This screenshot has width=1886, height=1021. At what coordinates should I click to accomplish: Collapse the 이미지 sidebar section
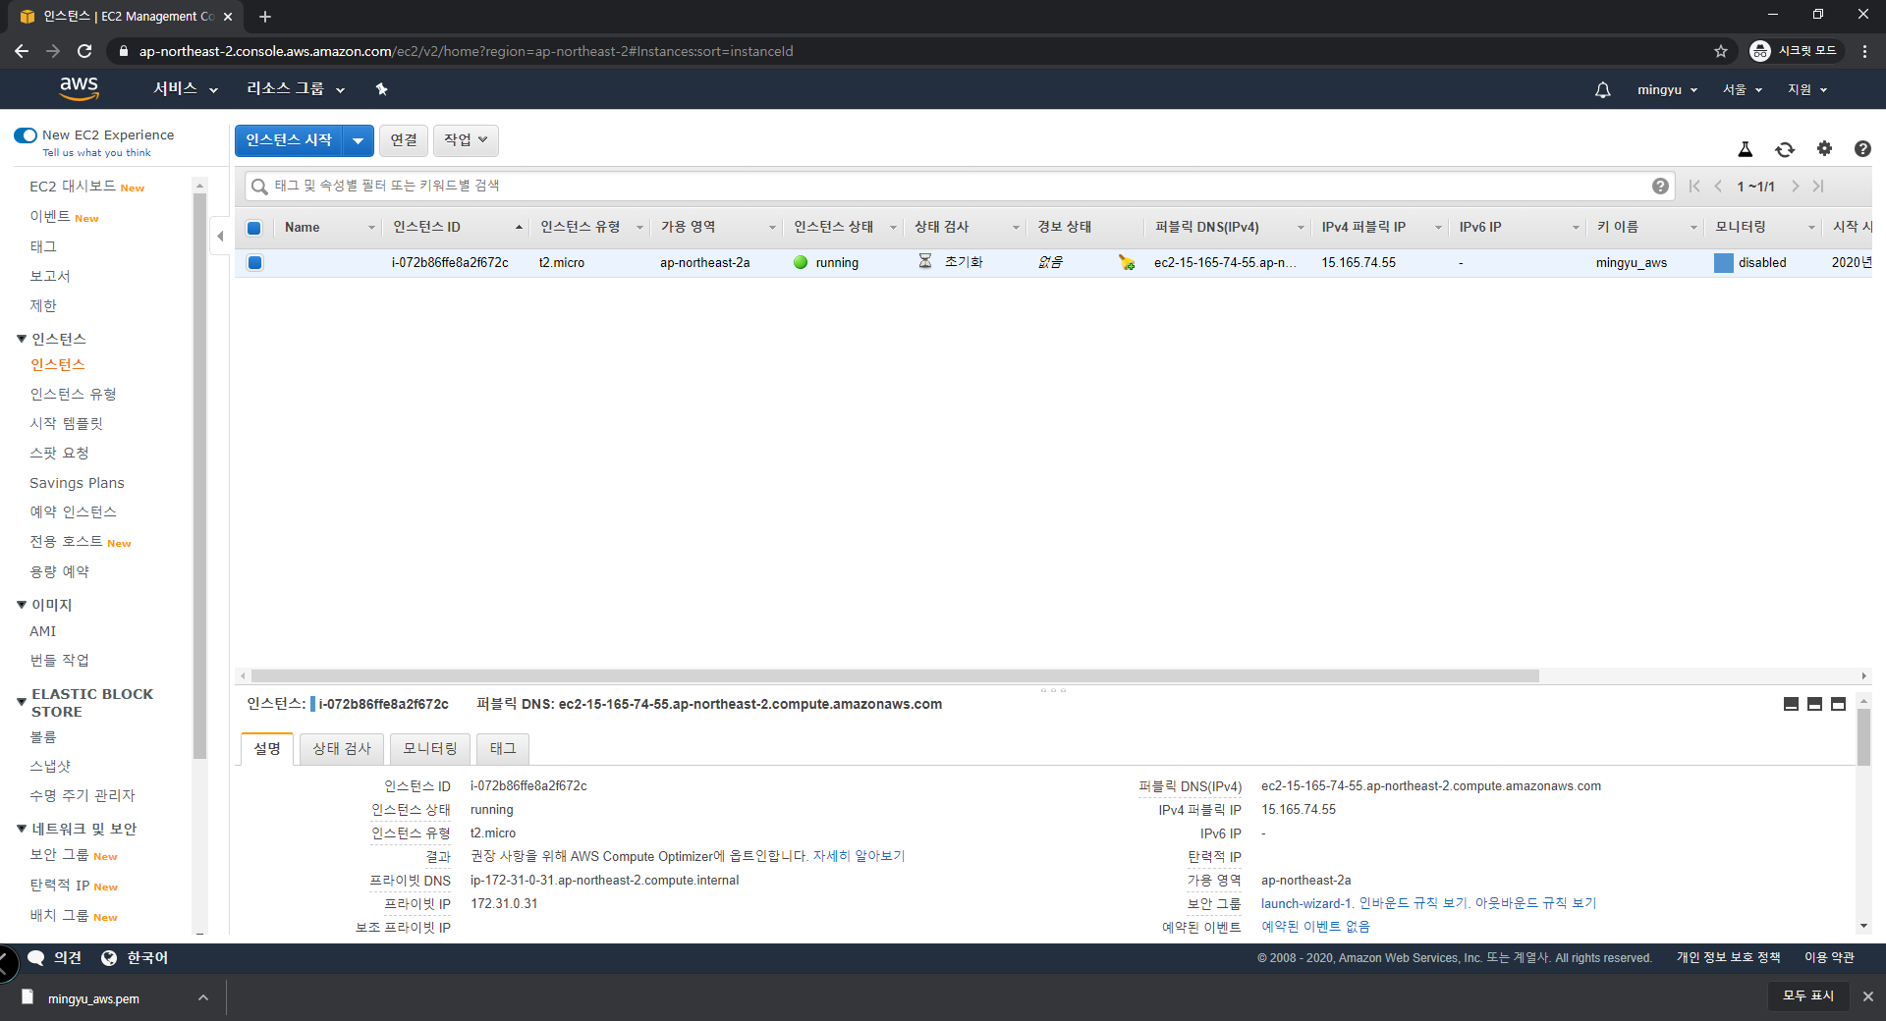(x=22, y=605)
